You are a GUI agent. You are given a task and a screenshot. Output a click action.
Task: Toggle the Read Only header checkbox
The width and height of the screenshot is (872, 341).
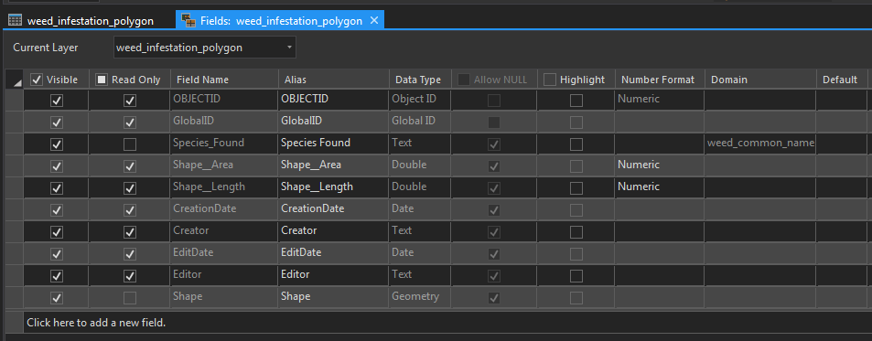[102, 80]
